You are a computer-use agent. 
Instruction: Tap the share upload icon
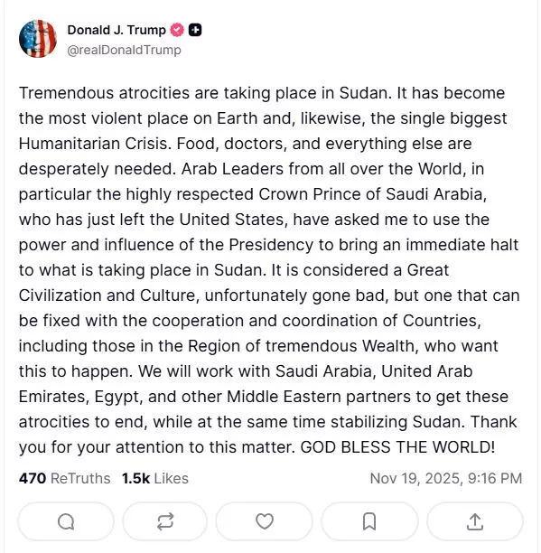coord(475,521)
